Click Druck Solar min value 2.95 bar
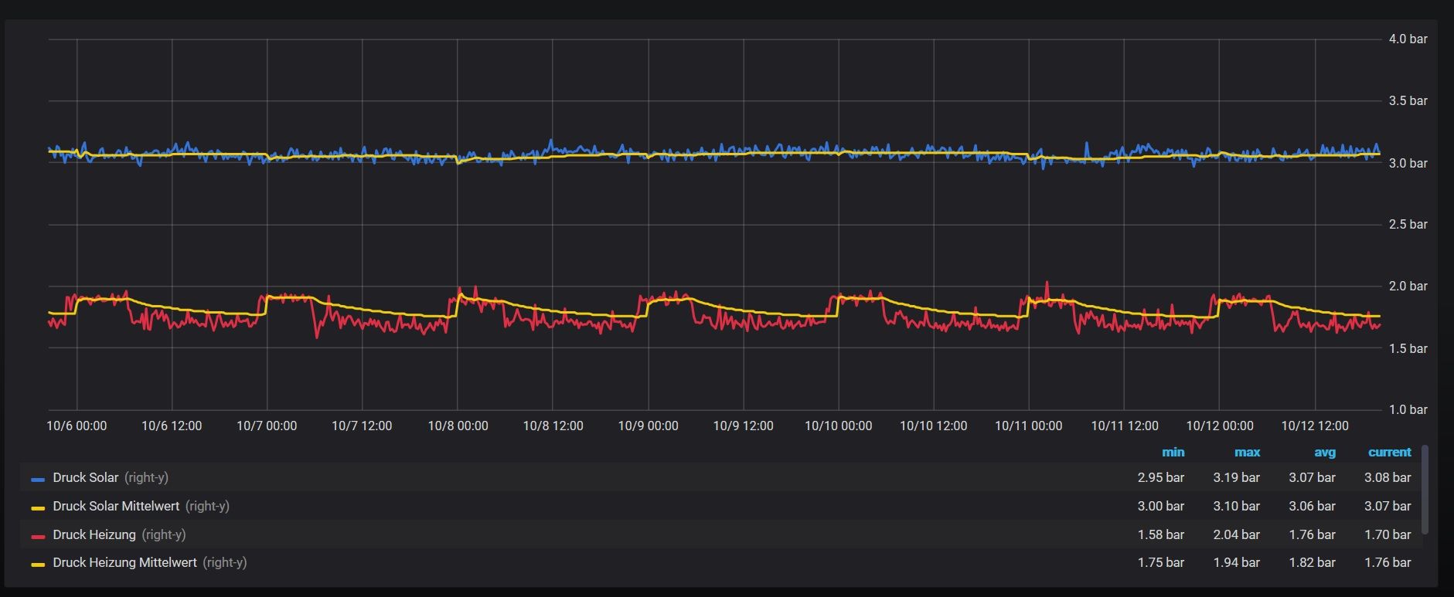 (x=1160, y=477)
